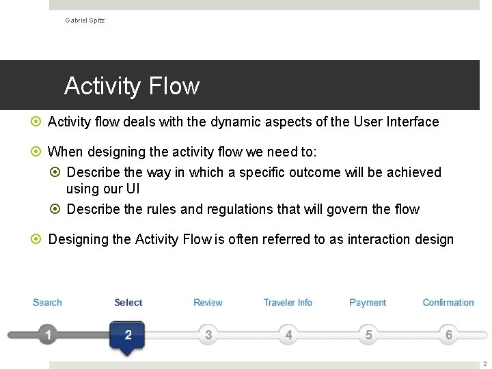The height and width of the screenshot is (369, 492).
Task: Switch to the Review step label
Action: click(208, 303)
